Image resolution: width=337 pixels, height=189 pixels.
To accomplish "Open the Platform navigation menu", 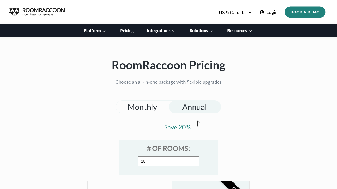I will pyautogui.click(x=92, y=31).
